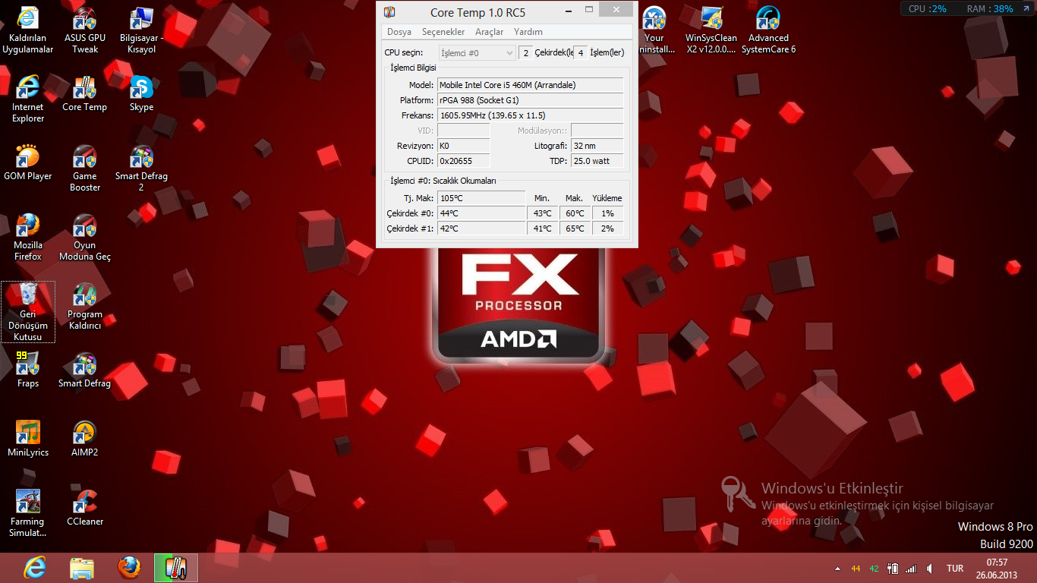The width and height of the screenshot is (1037, 583).
Task: Click the CPU 2% usage gadget
Action: [927, 9]
